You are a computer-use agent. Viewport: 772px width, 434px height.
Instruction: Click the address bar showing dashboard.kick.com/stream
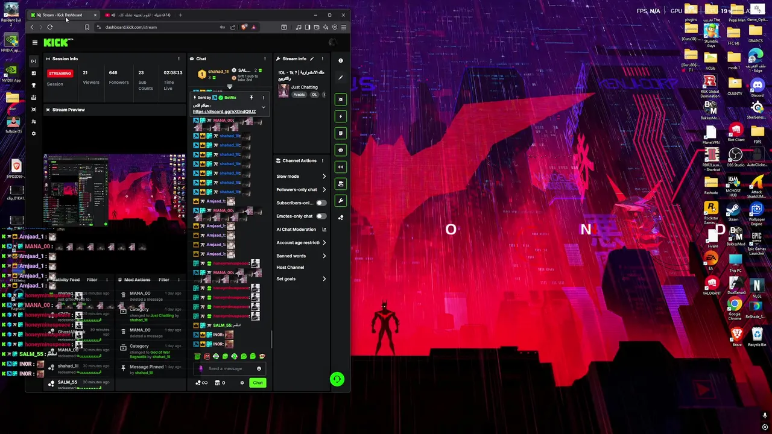pos(131,27)
